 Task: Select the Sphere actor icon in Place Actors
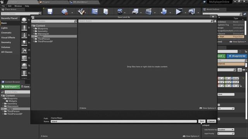click(24, 65)
